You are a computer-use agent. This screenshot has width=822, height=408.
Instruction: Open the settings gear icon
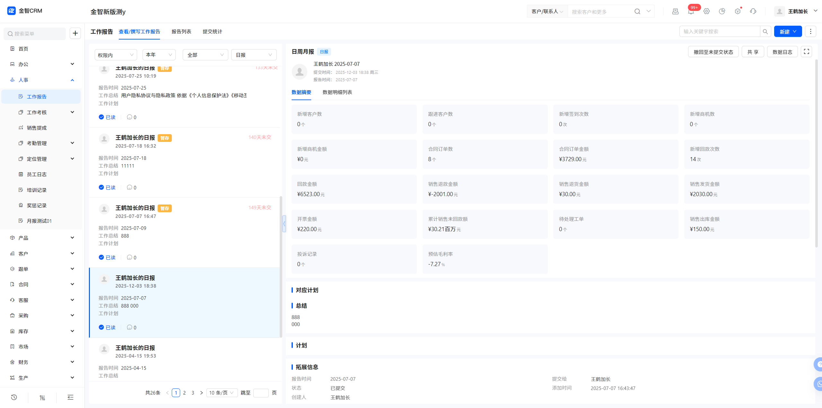click(706, 12)
